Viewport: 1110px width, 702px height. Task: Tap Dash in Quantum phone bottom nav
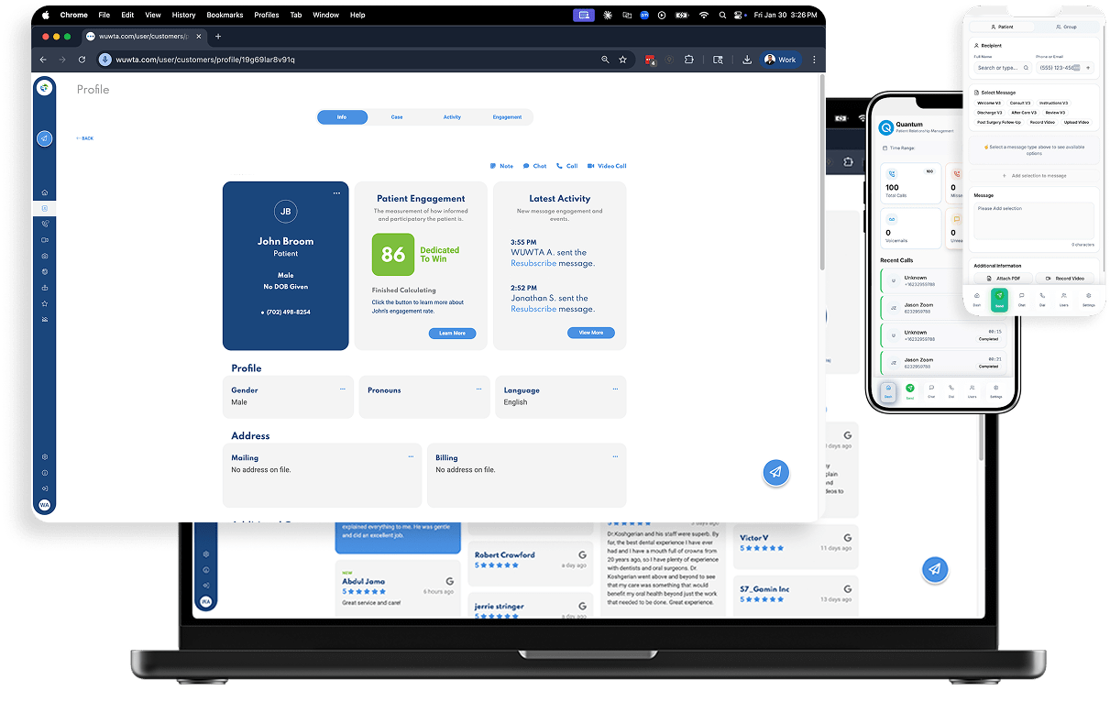[888, 391]
